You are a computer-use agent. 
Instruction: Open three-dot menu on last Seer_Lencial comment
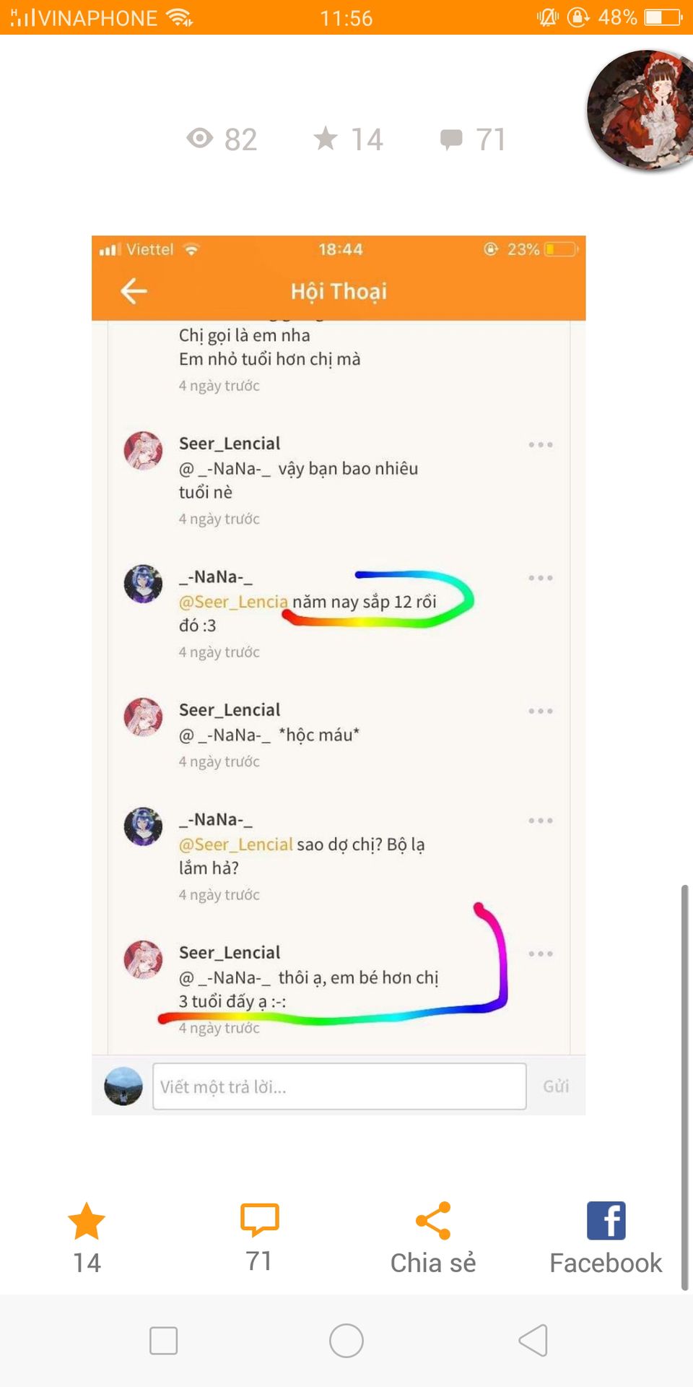(541, 954)
